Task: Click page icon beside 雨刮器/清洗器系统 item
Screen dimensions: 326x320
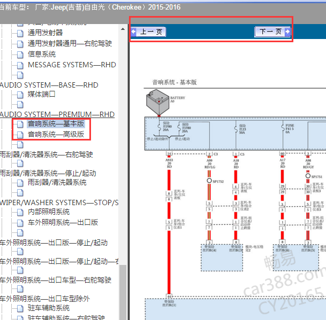Action: click(x=20, y=183)
